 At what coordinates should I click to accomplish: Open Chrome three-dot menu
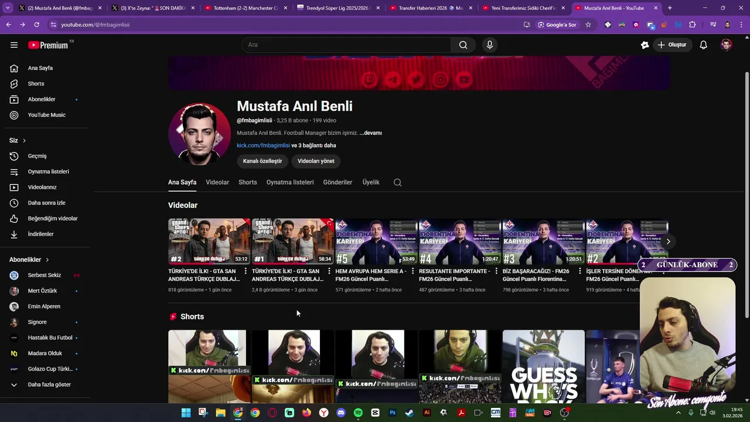(741, 25)
